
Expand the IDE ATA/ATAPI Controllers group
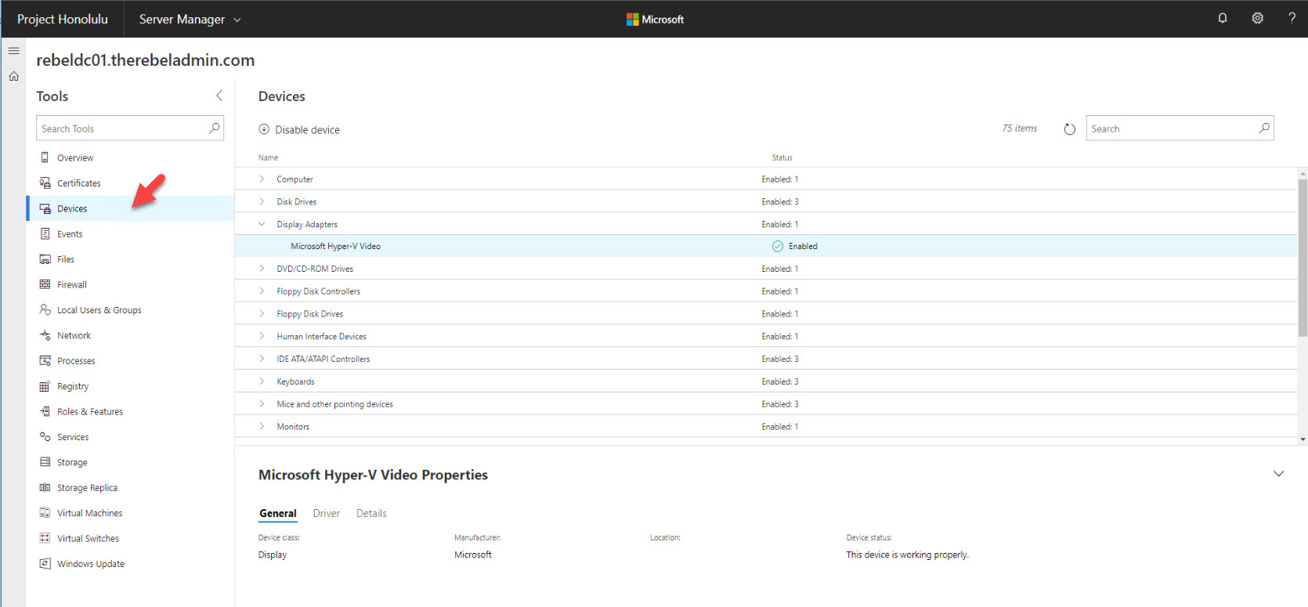coord(262,359)
